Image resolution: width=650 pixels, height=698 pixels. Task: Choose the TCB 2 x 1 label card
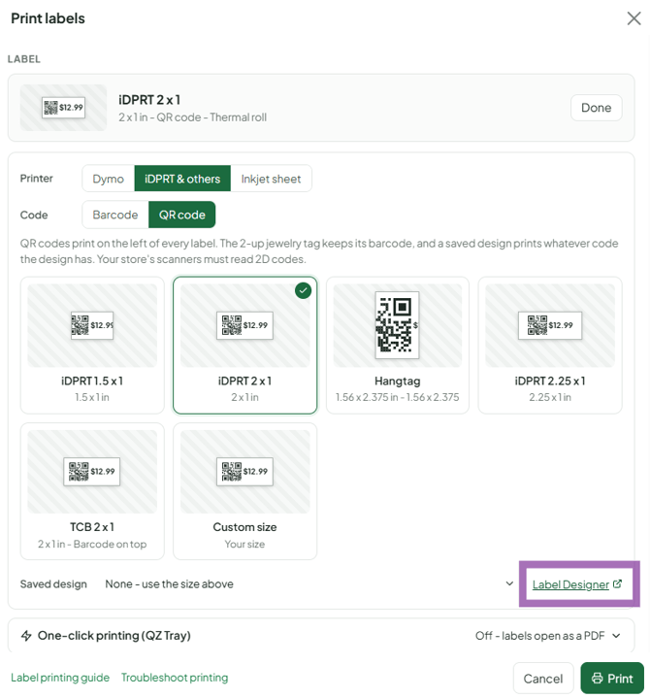[92, 491]
